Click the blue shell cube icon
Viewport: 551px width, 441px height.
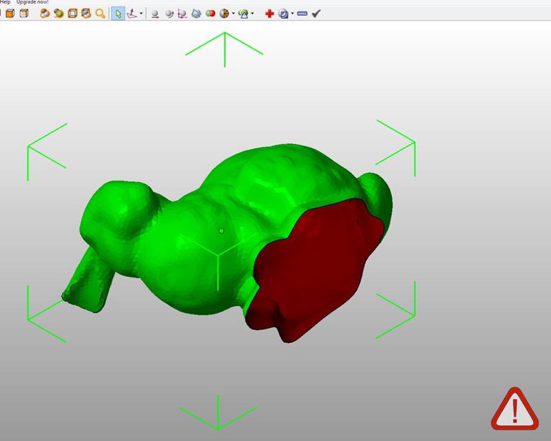(x=283, y=14)
